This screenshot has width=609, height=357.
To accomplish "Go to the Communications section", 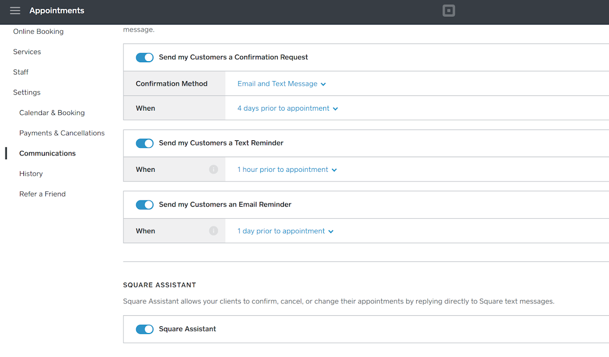I will 47,153.
